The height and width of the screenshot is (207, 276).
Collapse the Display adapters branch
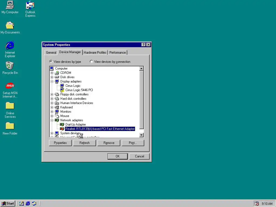pyautogui.click(x=52, y=81)
